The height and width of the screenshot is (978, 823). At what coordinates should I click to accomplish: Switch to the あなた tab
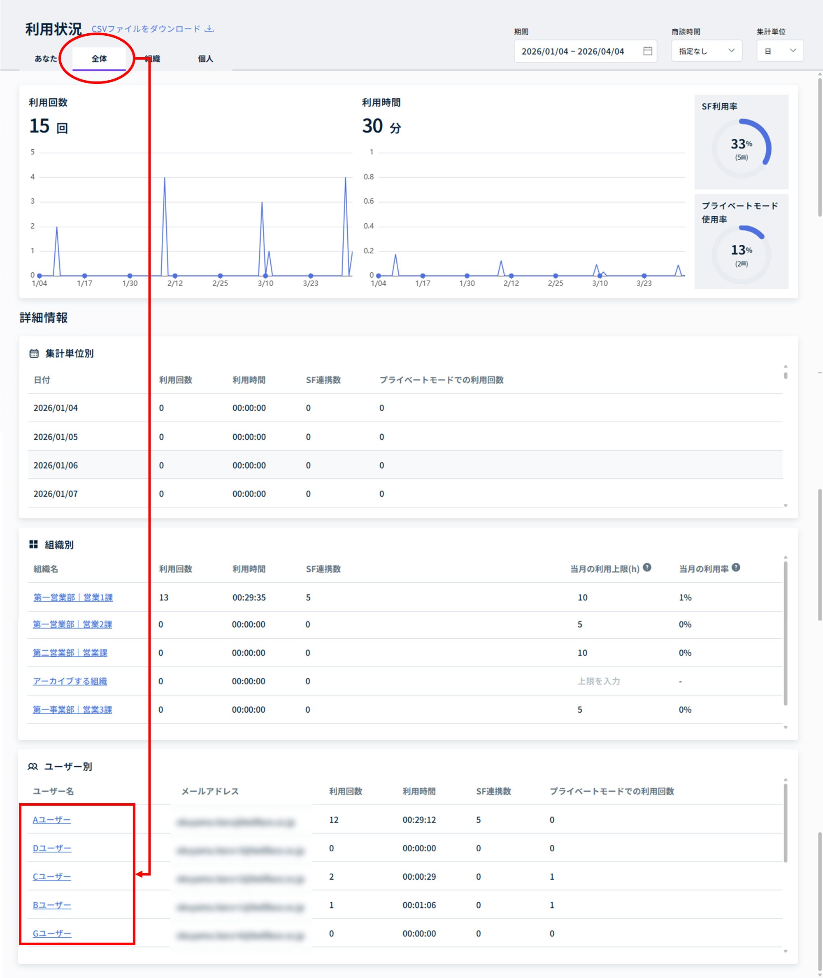(x=46, y=58)
